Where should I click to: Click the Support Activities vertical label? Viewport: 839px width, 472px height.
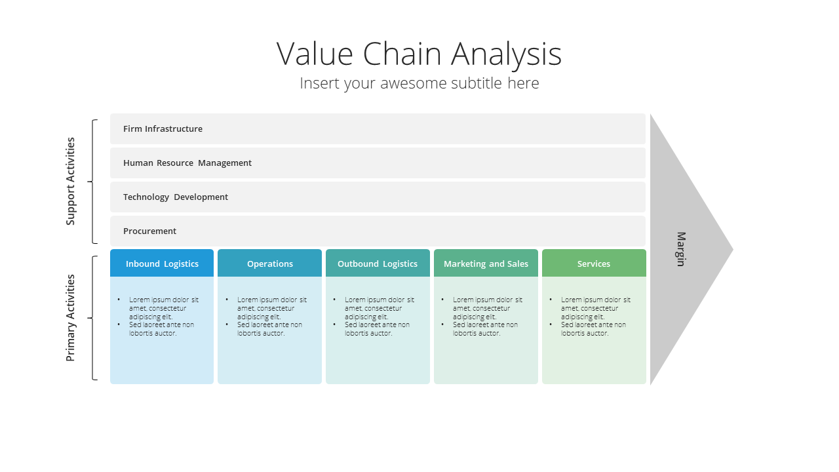(71, 182)
